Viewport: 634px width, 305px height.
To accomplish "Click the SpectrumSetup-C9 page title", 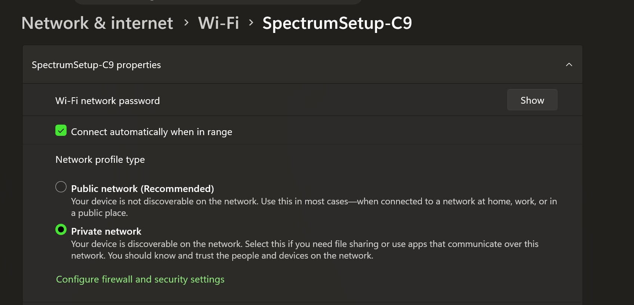I will 337,23.
